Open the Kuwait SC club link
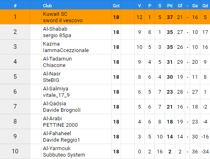210x159 pixels. (55, 14)
